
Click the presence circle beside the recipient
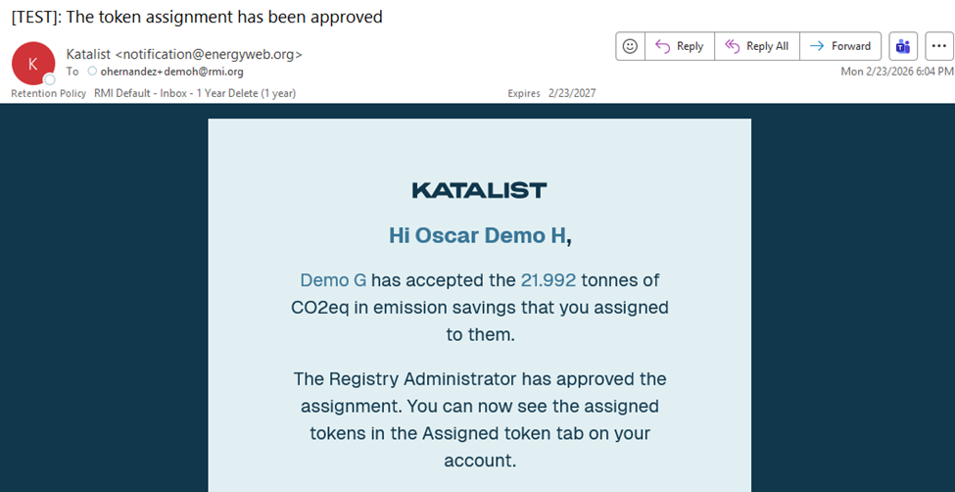92,72
